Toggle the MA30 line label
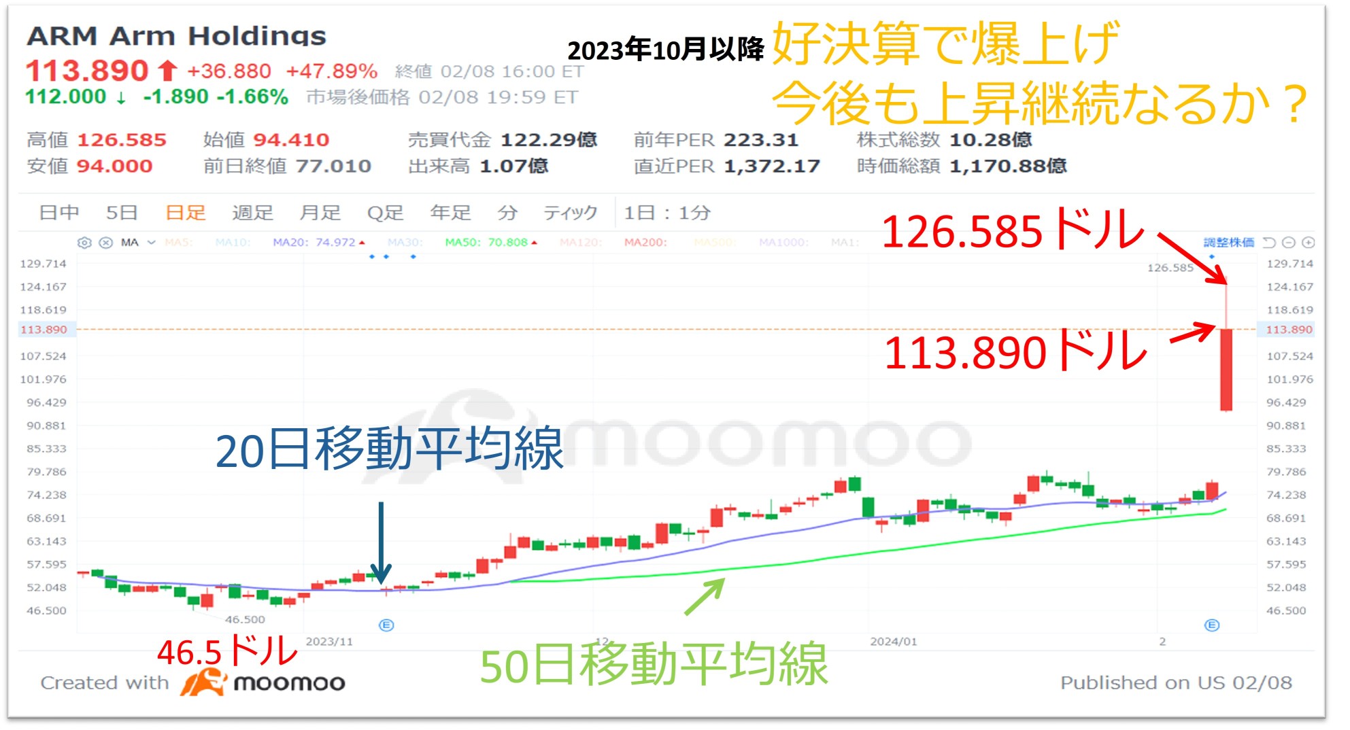The width and height of the screenshot is (1350, 730). click(x=405, y=243)
